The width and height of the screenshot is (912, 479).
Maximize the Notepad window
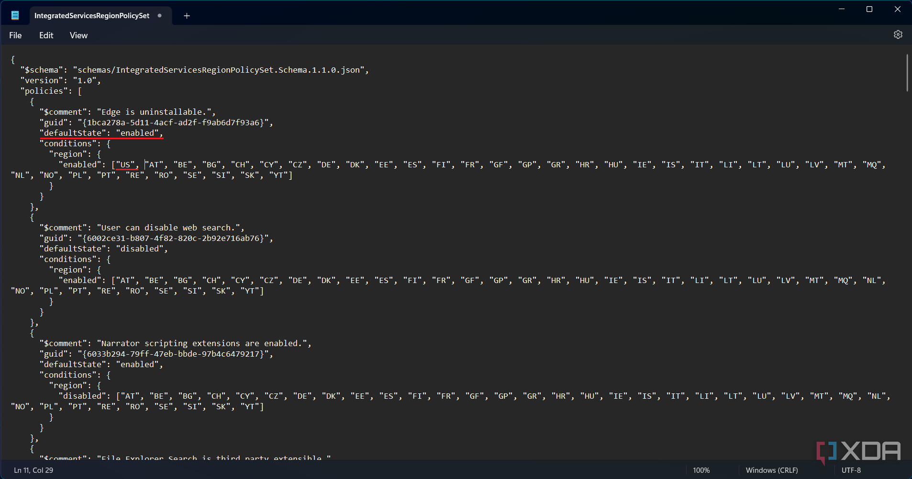coord(869,9)
